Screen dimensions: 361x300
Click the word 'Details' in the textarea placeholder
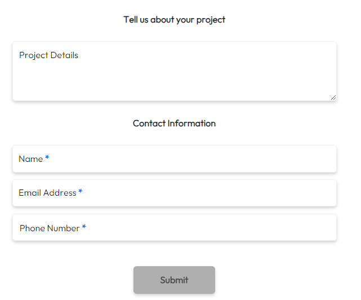[64, 55]
